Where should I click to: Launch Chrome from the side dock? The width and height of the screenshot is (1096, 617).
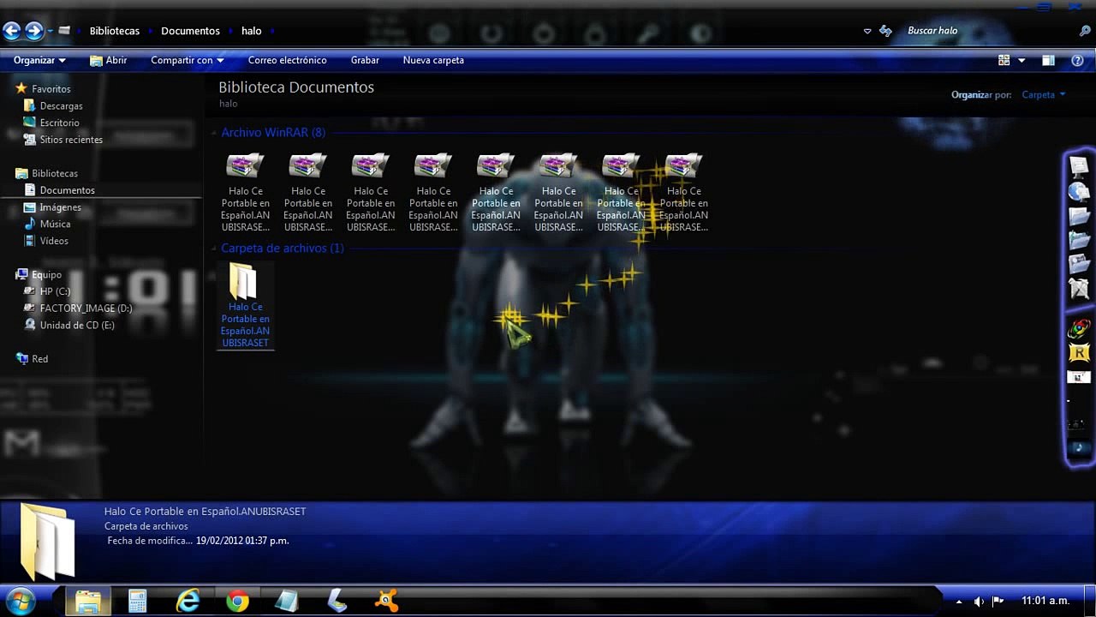click(x=1079, y=328)
